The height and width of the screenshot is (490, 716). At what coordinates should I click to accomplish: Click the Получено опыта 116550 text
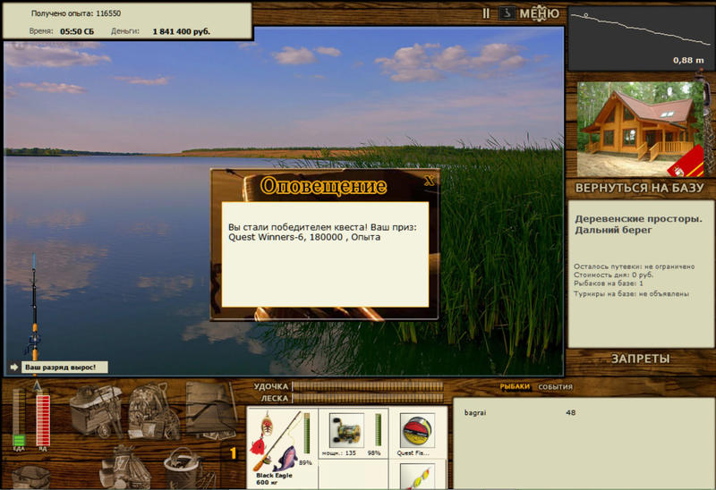(76, 13)
